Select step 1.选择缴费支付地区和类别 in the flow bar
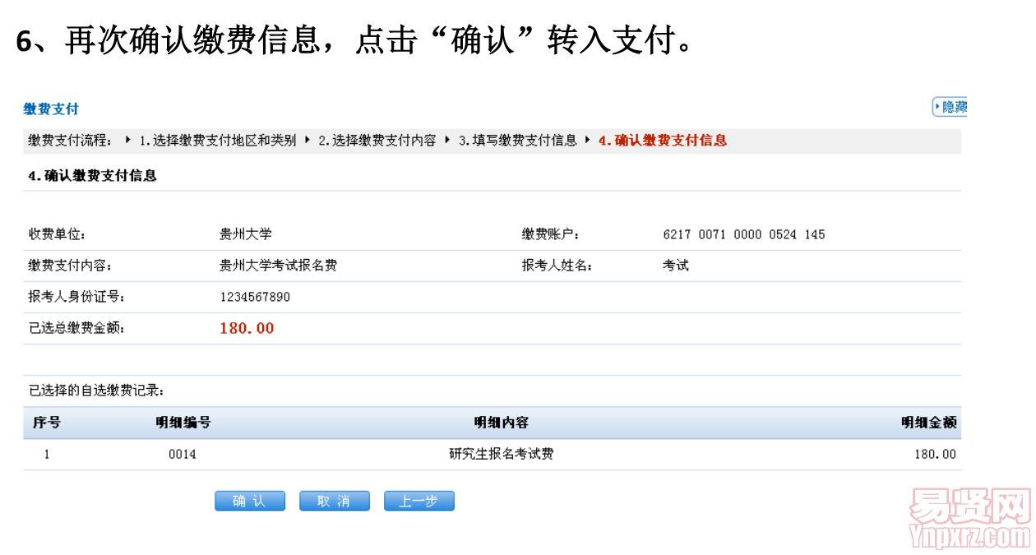This screenshot has width=1036, height=555. point(217,140)
